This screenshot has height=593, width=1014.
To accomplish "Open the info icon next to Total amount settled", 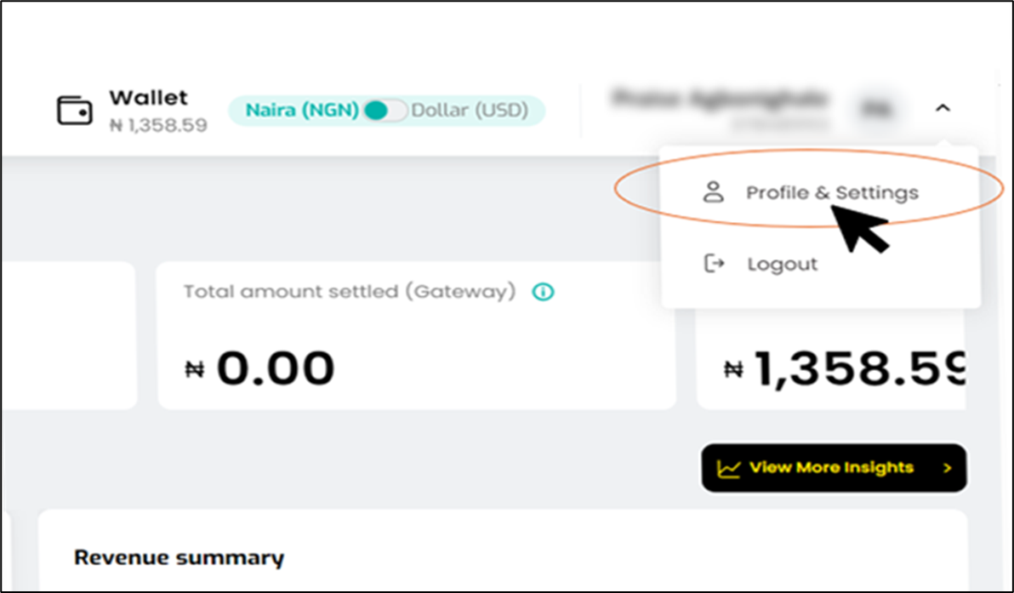I will click(543, 293).
